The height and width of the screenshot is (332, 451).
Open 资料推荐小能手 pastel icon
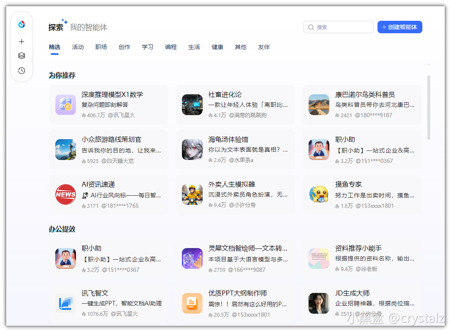point(319,258)
